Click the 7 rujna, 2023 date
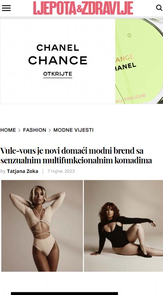The width and height of the screenshot is (163, 295). coord(61,171)
